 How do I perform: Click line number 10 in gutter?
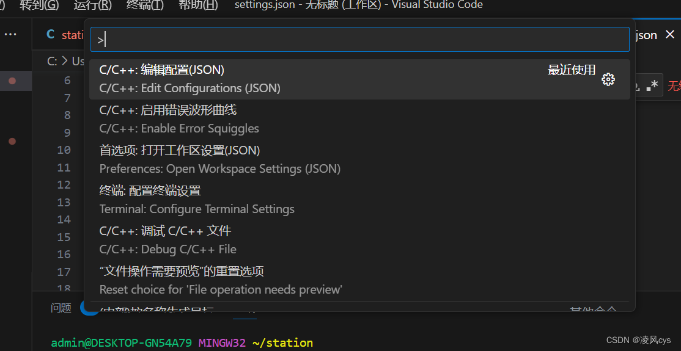(x=64, y=150)
